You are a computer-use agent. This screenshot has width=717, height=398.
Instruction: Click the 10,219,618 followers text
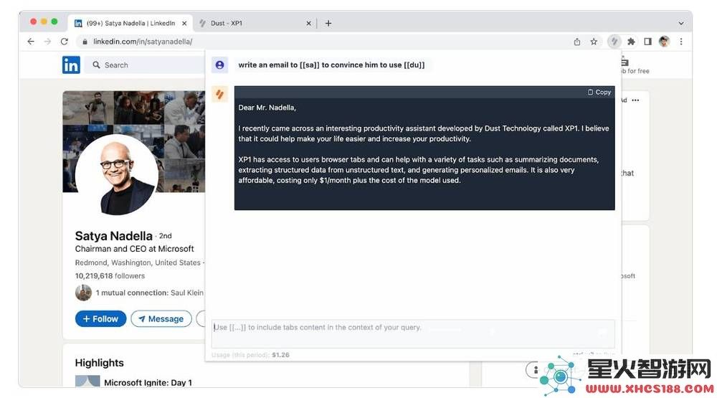[110, 276]
